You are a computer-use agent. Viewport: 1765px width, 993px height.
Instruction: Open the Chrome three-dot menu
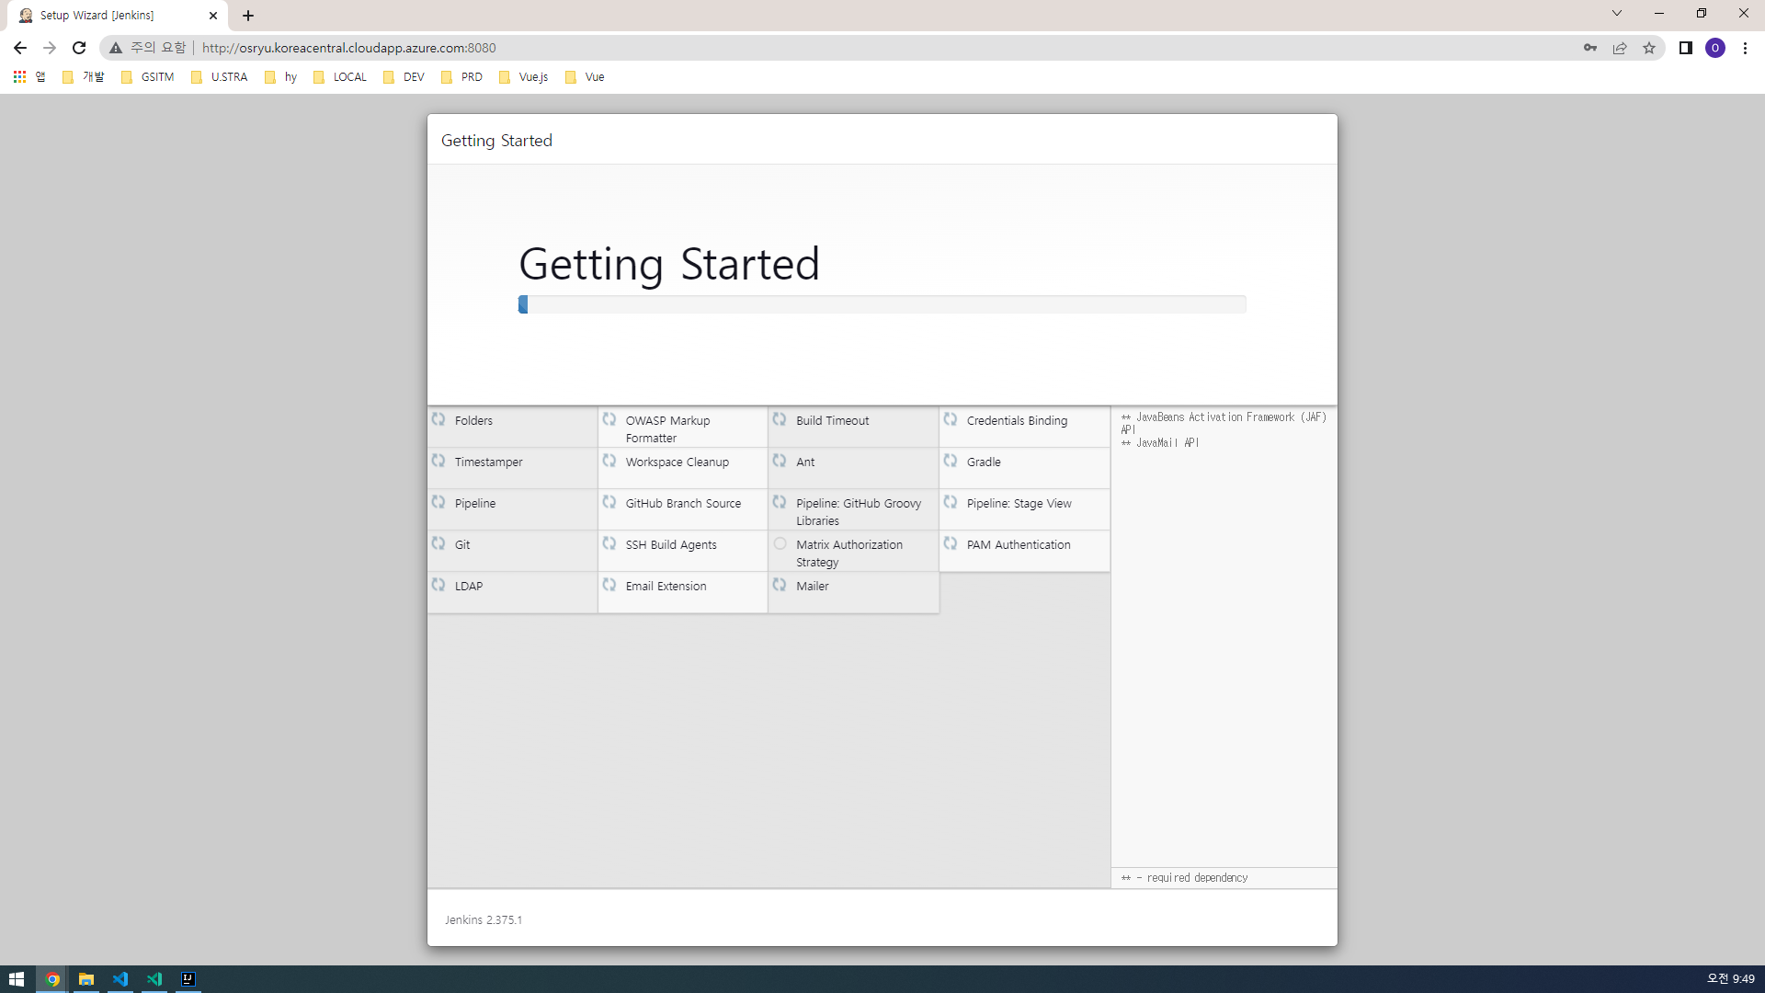pos(1745,48)
